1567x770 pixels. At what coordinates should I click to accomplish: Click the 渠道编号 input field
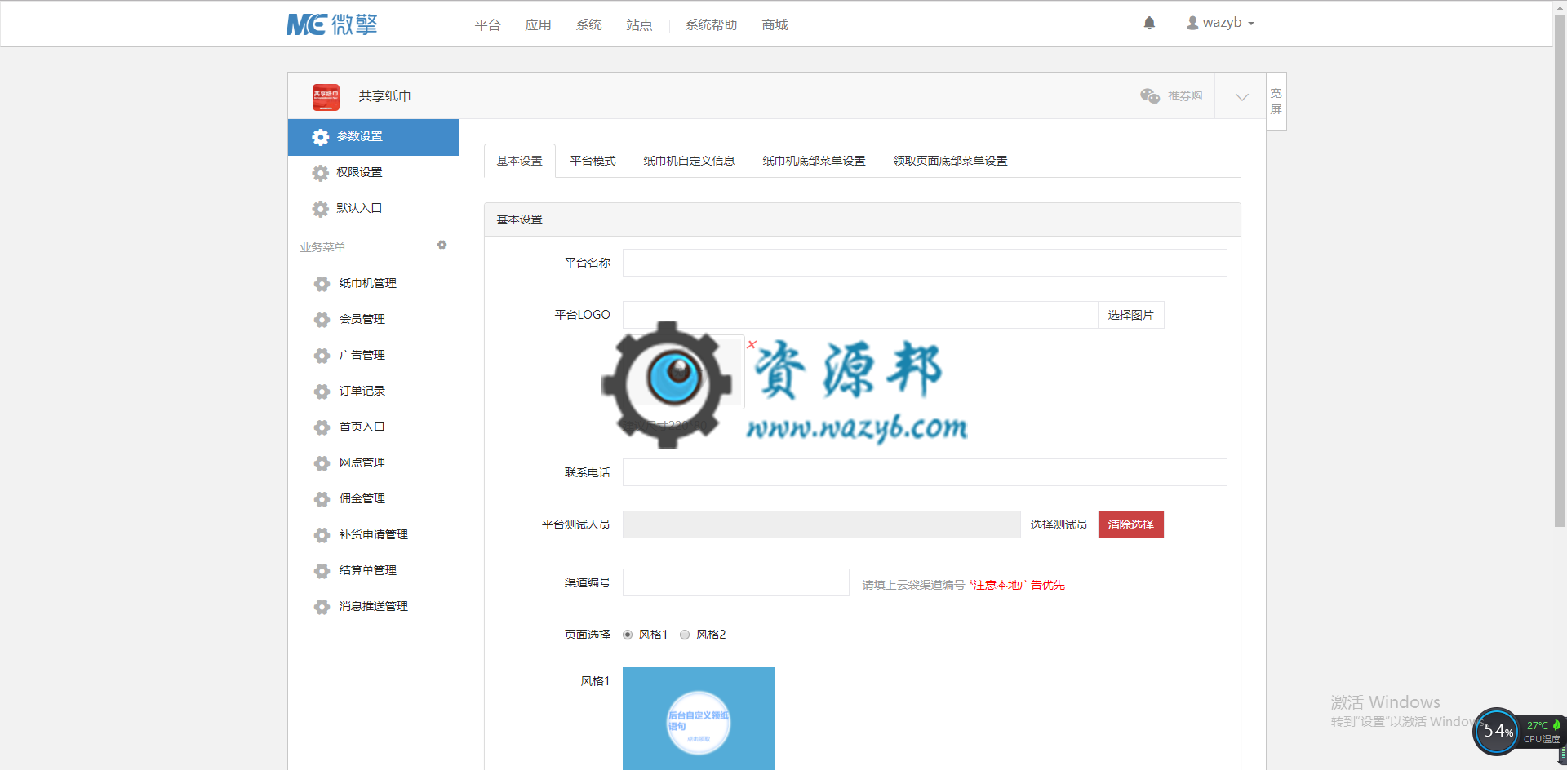(735, 582)
